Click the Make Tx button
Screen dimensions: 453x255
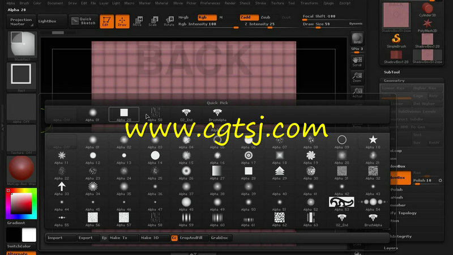pos(123,238)
